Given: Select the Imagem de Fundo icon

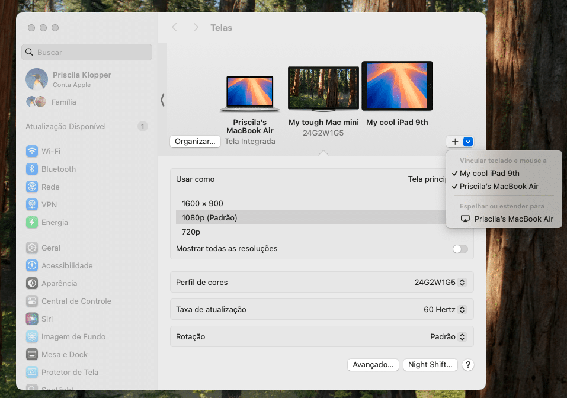Looking at the screenshot, I should (x=32, y=336).
